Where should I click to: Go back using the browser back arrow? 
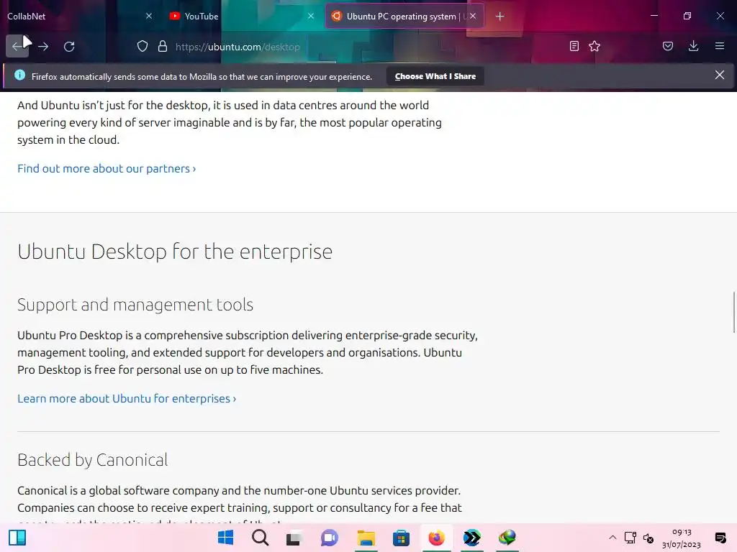(x=17, y=46)
